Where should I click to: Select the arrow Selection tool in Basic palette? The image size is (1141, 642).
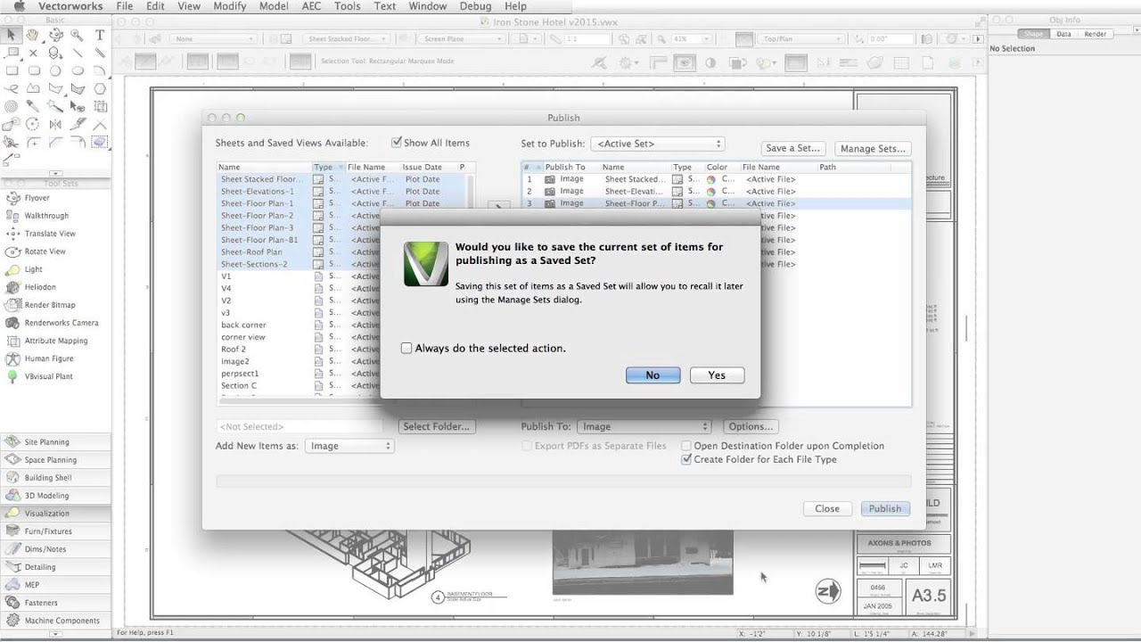(x=12, y=35)
